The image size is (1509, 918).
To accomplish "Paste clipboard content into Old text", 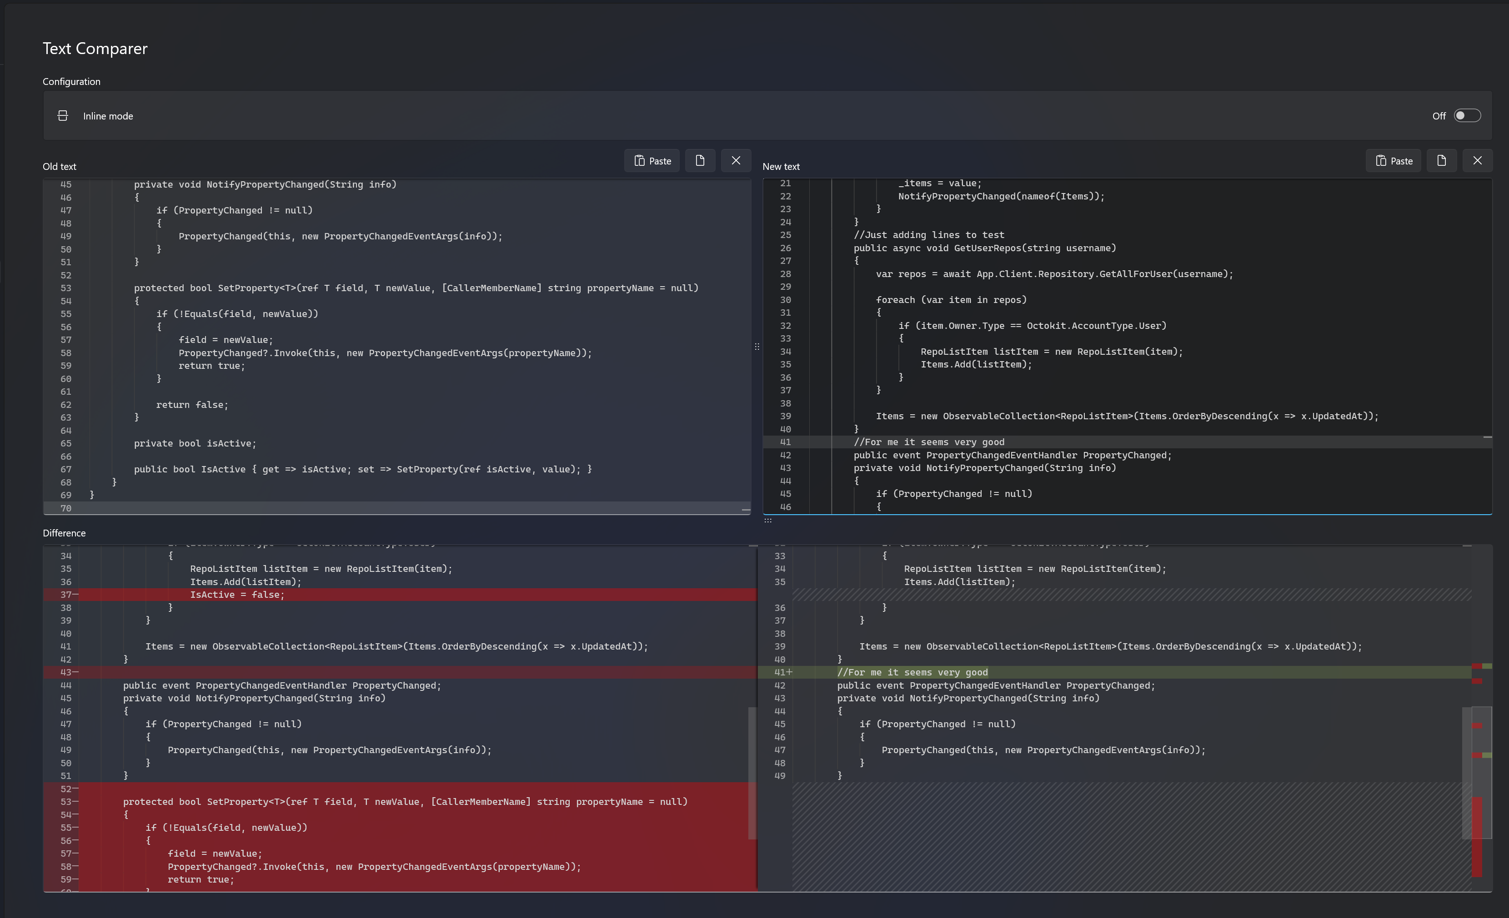I will point(652,160).
